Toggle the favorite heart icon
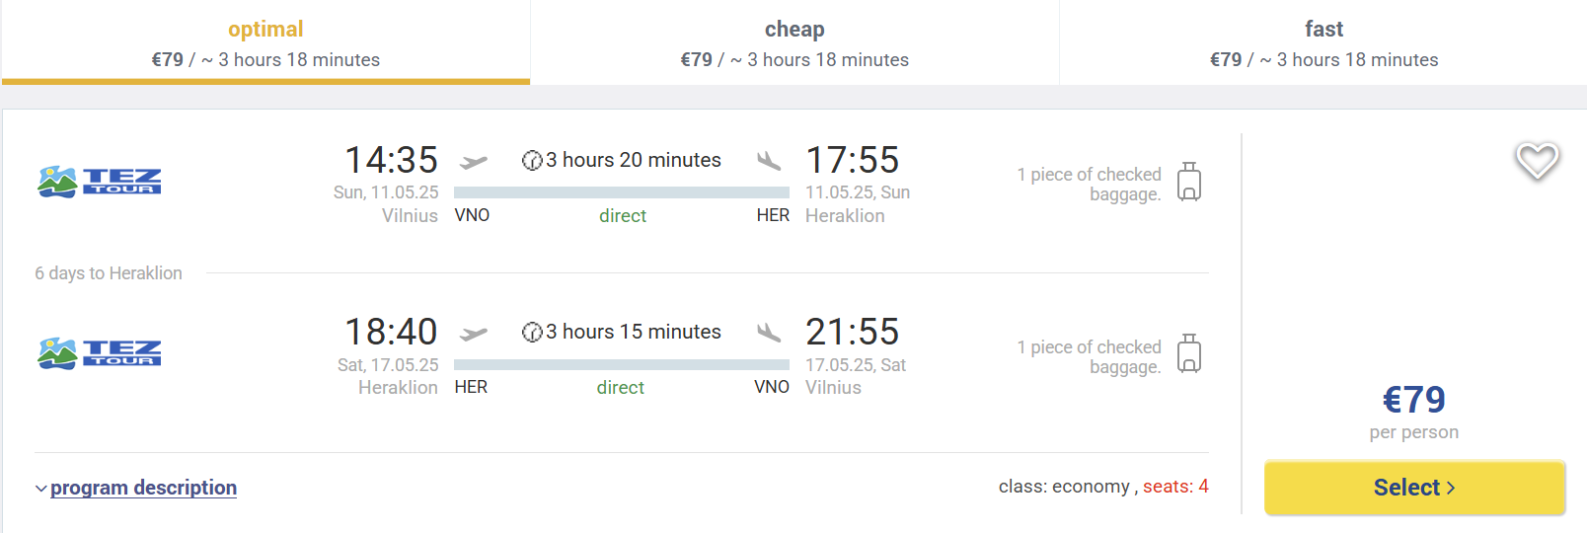The width and height of the screenshot is (1587, 533). tap(1537, 161)
